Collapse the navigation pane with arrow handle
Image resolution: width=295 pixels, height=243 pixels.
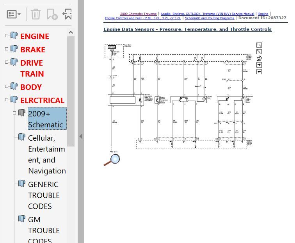pos(81,136)
